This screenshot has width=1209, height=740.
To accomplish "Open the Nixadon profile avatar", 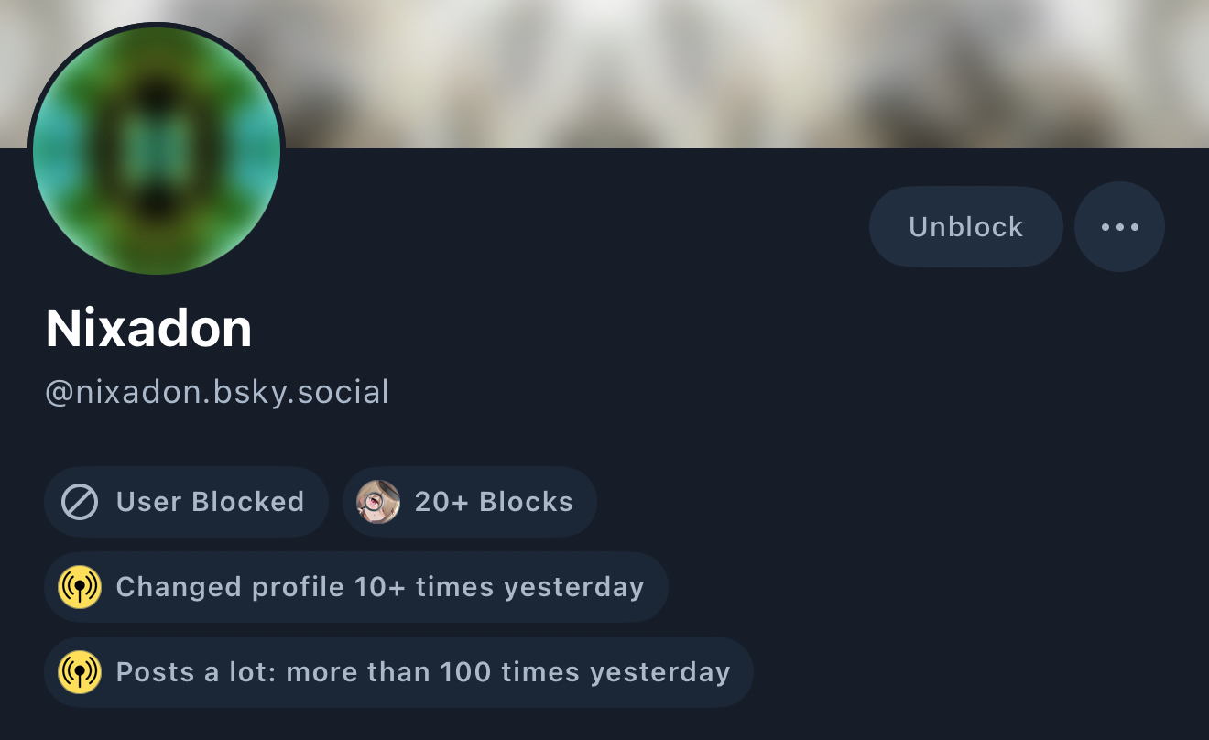I will coord(157,151).
